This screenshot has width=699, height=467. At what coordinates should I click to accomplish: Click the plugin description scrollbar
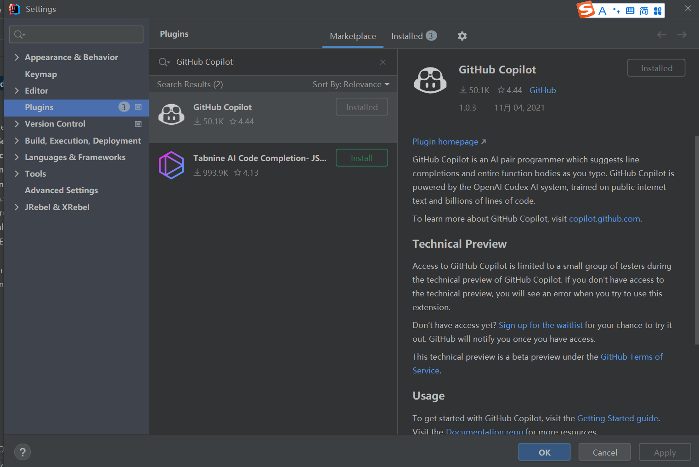(x=697, y=240)
